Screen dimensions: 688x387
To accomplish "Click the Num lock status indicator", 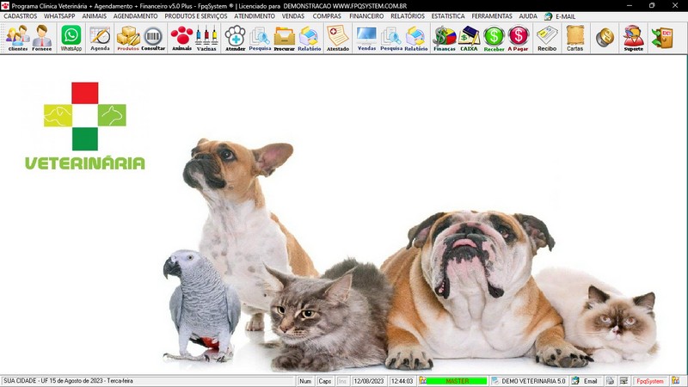I will (x=305, y=381).
